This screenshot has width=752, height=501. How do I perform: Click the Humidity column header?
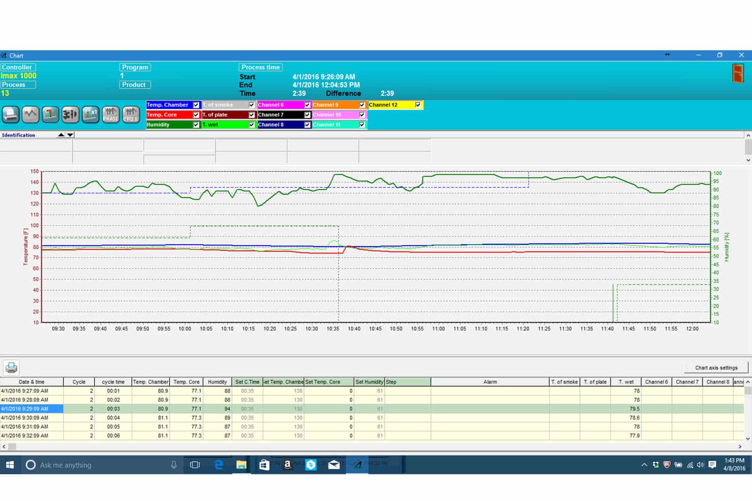[x=217, y=382]
